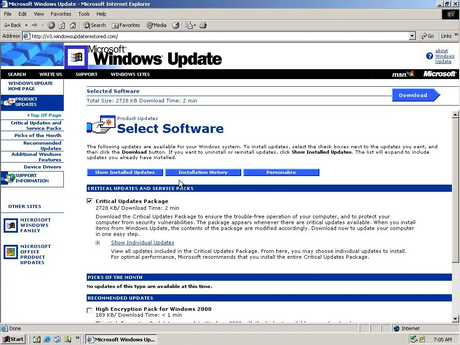Click WINDOWS SITES in the navigation bar
The height and width of the screenshot is (345, 460).
click(x=130, y=74)
